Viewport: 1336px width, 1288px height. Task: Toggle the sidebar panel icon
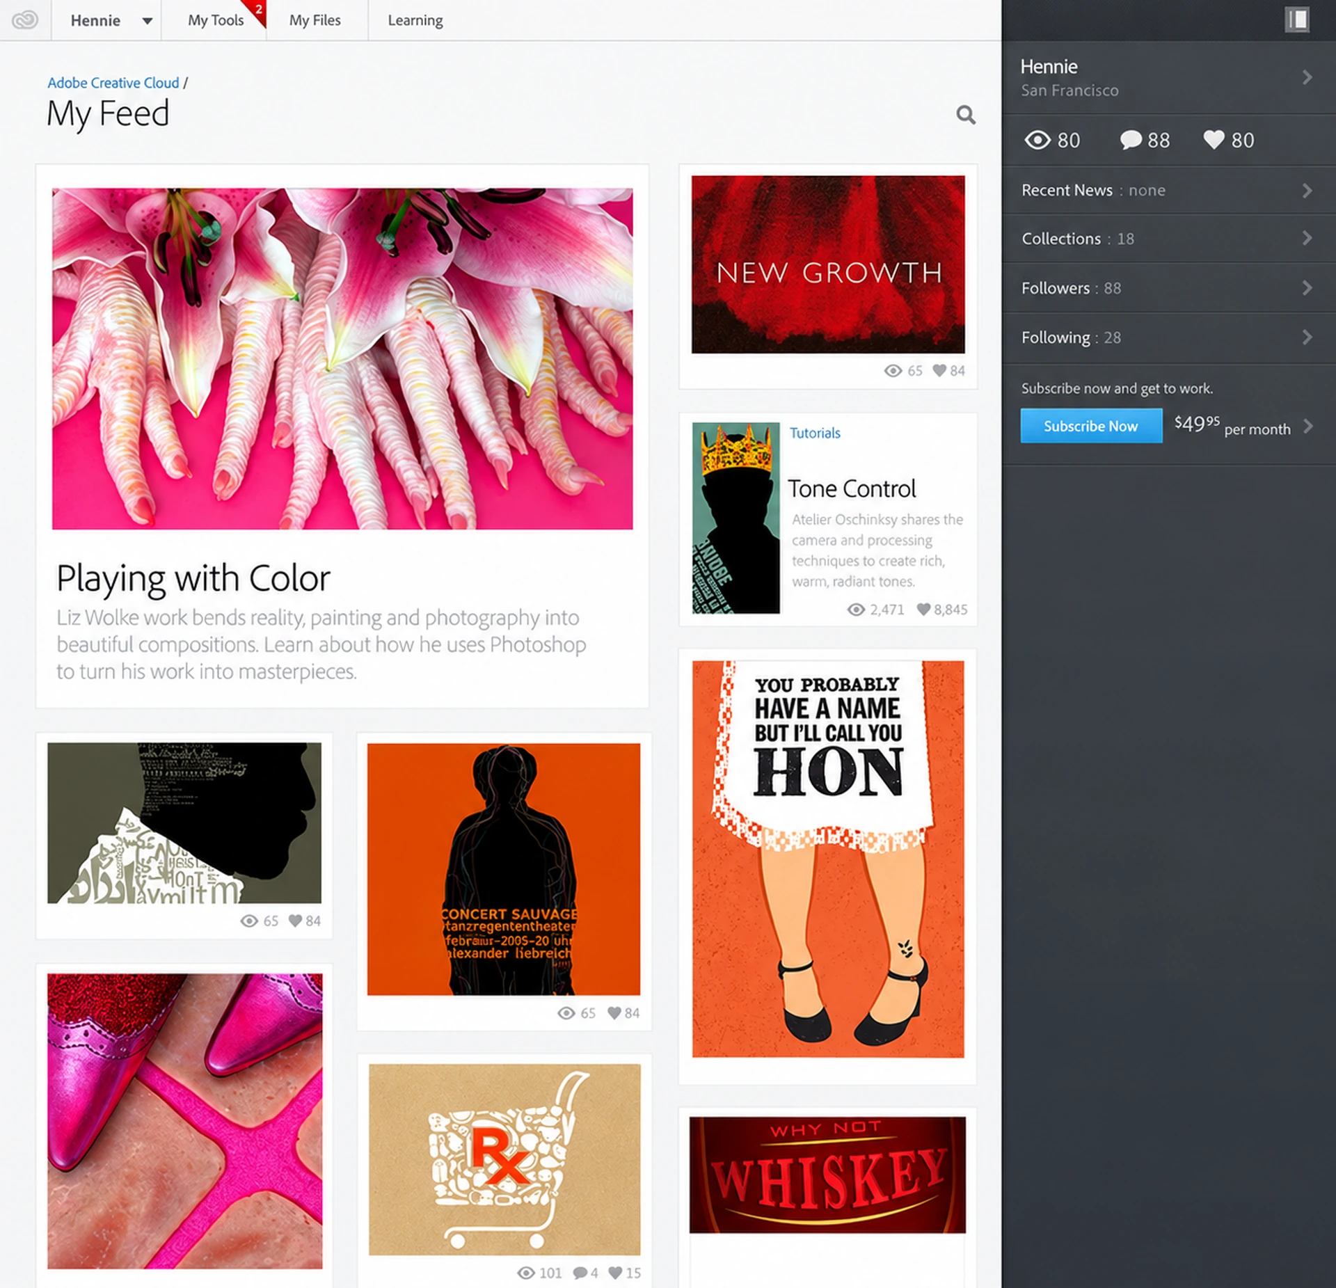pos(1297,19)
